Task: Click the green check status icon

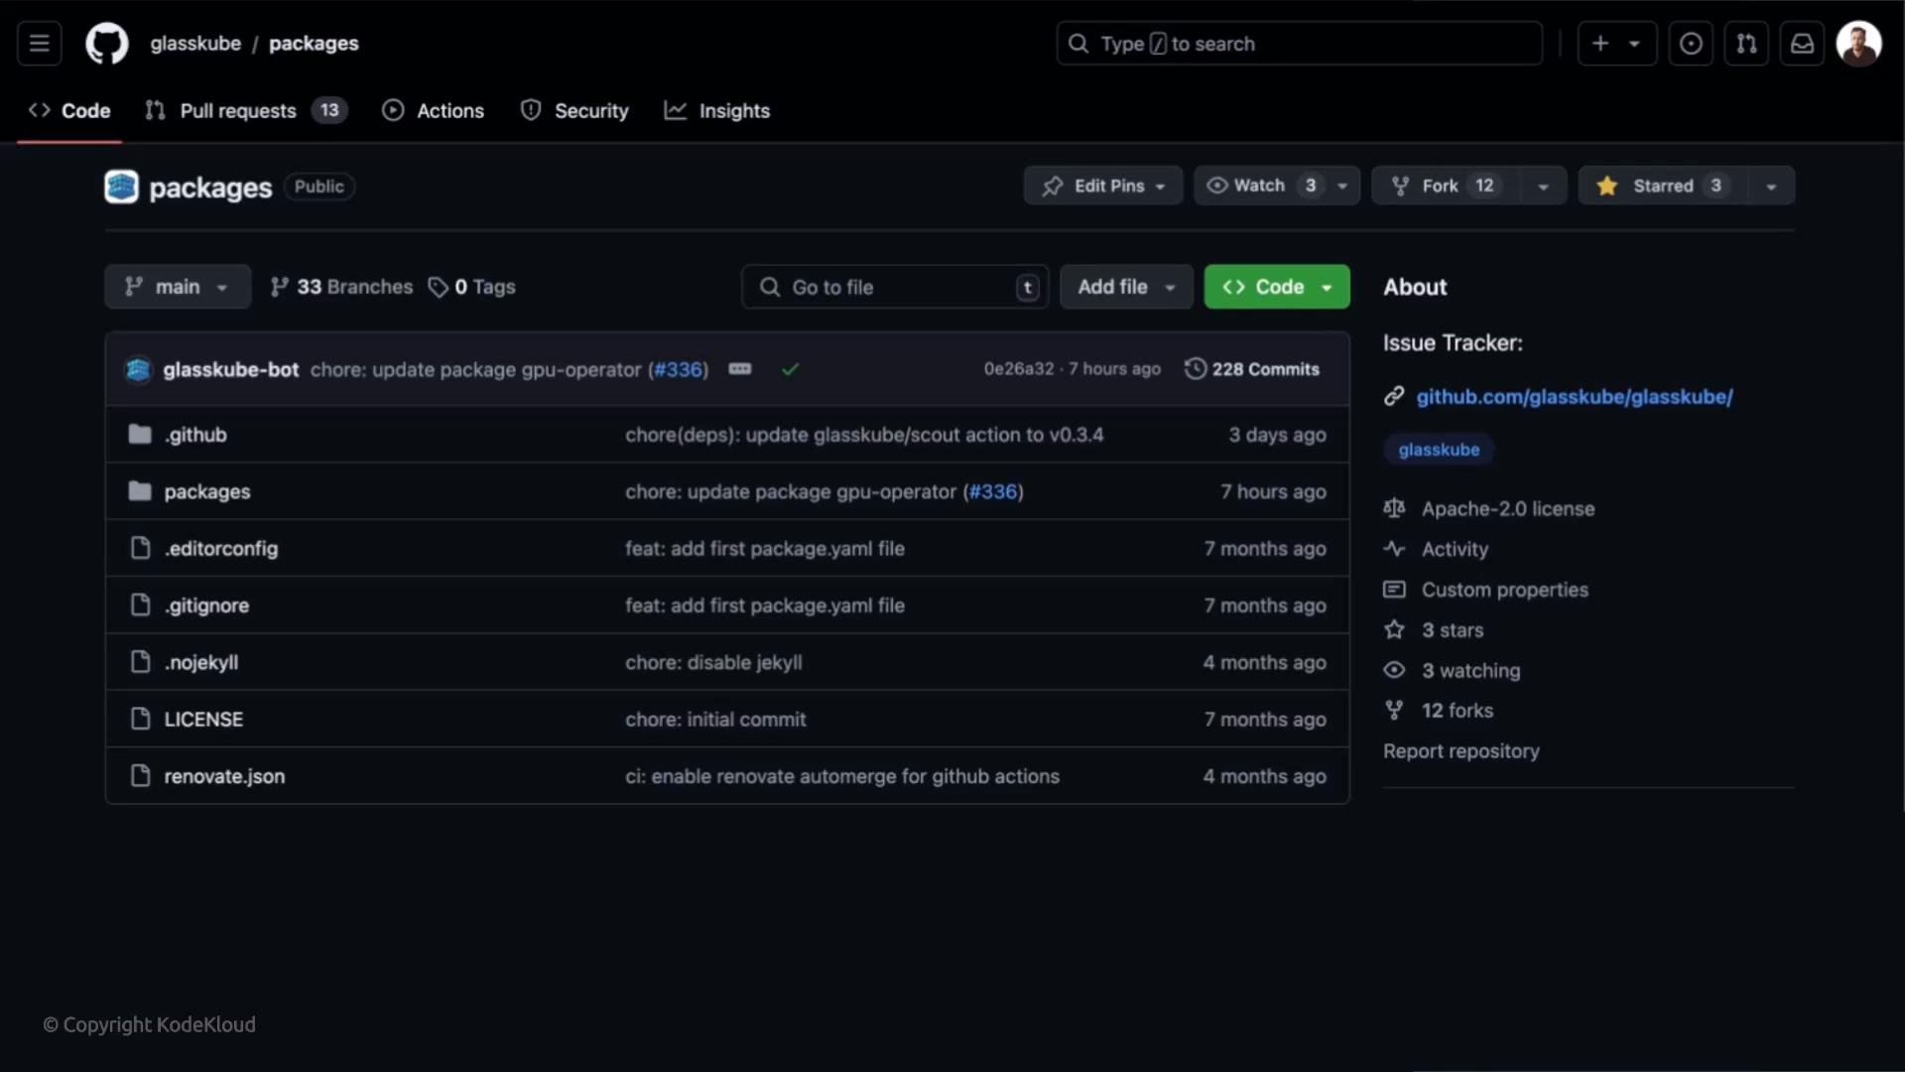Action: coord(790,369)
